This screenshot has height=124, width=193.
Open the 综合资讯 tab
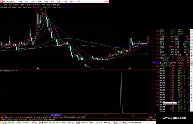(24, 120)
